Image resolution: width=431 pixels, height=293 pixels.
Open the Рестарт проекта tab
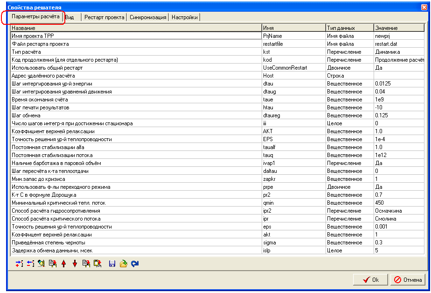(105, 17)
